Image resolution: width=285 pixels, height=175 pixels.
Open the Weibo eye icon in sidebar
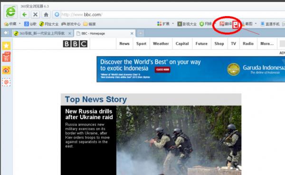point(6,70)
